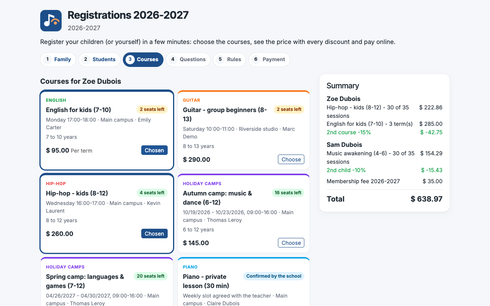Click the $ 95.00 Per term price
This screenshot has width=490, height=306.
click(69, 150)
